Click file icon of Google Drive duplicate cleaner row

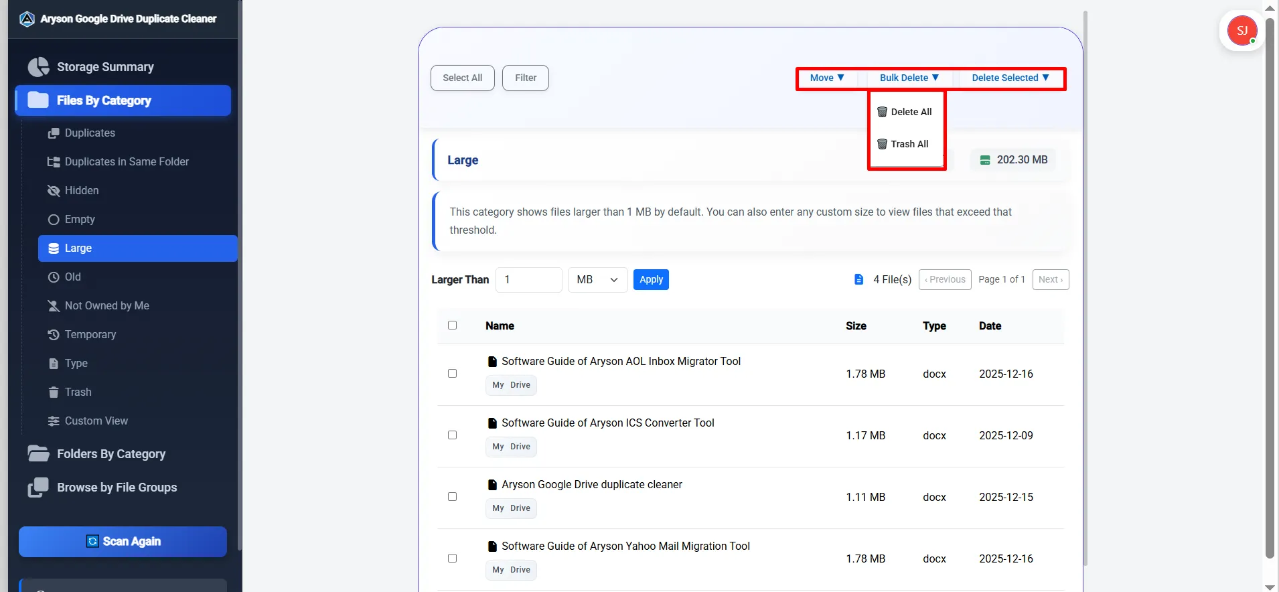click(x=492, y=485)
